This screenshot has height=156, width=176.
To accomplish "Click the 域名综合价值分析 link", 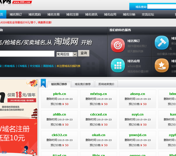I will tap(138, 71).
